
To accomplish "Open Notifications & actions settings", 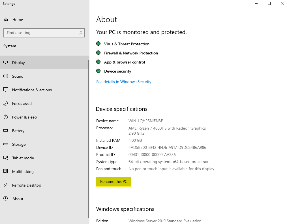I will pyautogui.click(x=44, y=90).
